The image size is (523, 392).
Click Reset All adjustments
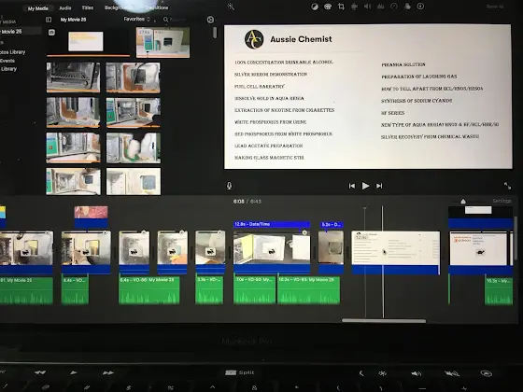494,7
